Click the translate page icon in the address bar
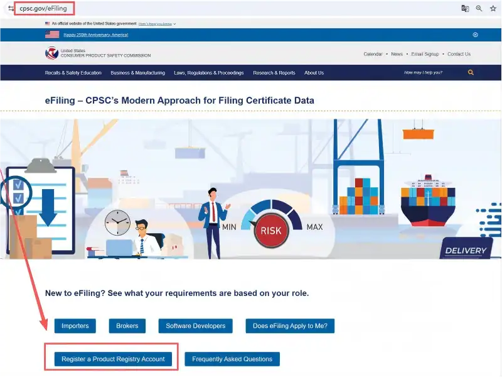The height and width of the screenshot is (377, 502). point(465,9)
